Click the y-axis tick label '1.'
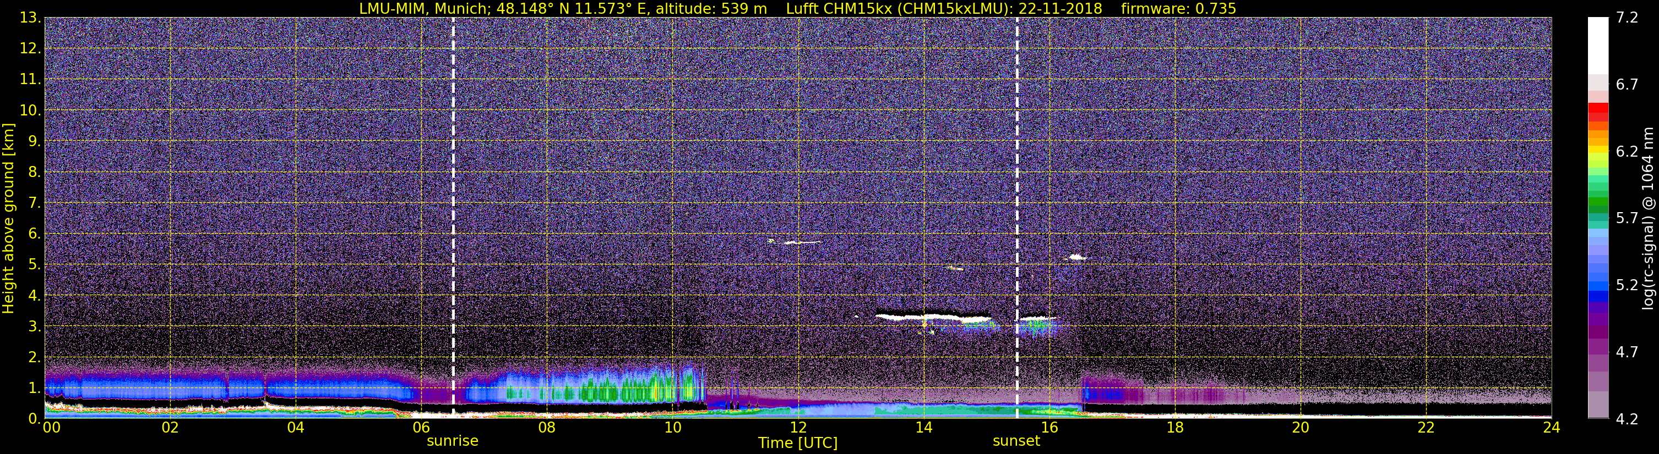Screen dimensions: 1659x454 tap(34, 389)
